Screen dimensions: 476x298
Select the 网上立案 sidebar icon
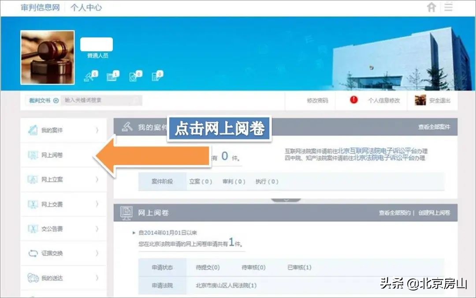coord(32,179)
